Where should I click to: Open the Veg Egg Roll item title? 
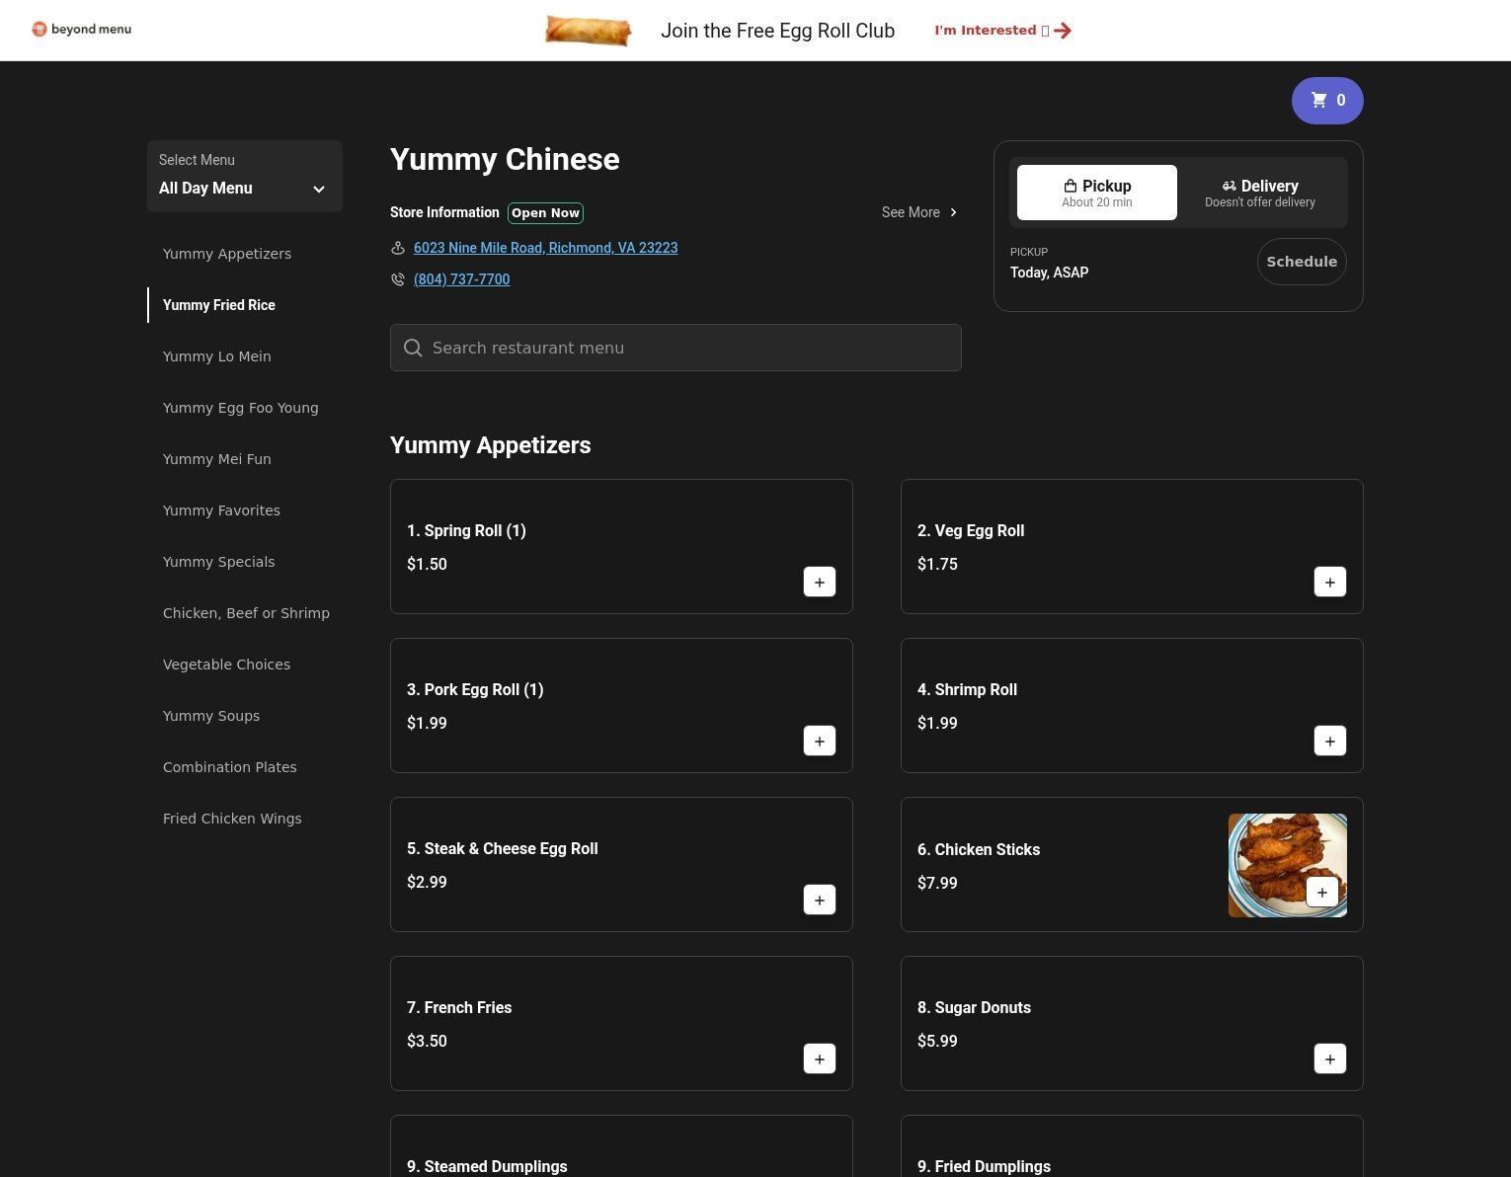pyautogui.click(x=971, y=531)
